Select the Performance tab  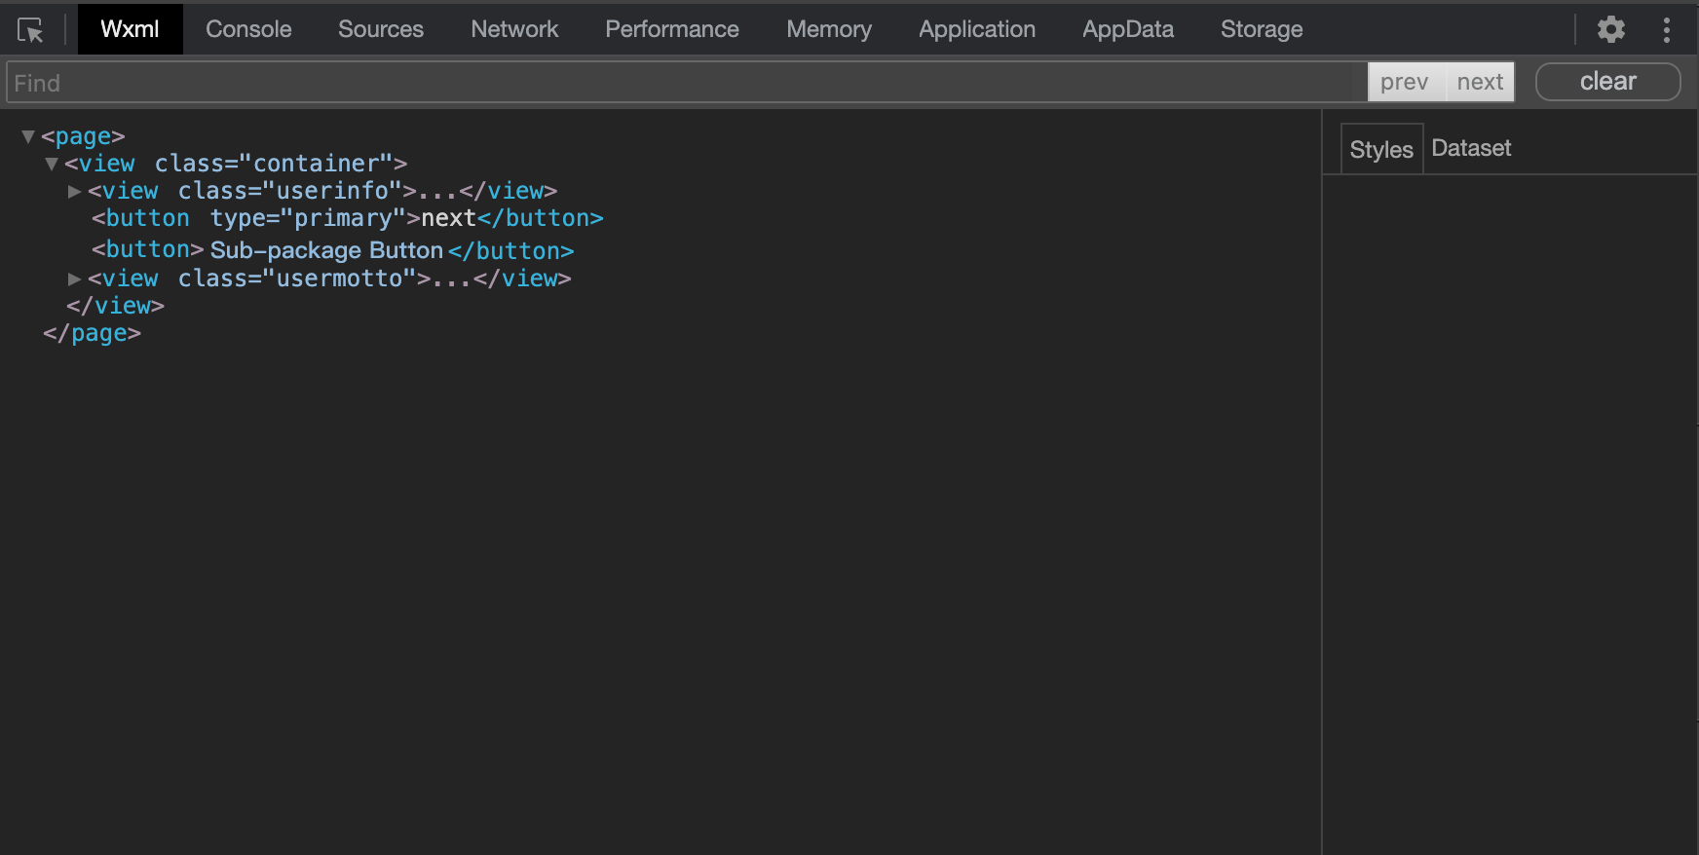pyautogui.click(x=671, y=29)
